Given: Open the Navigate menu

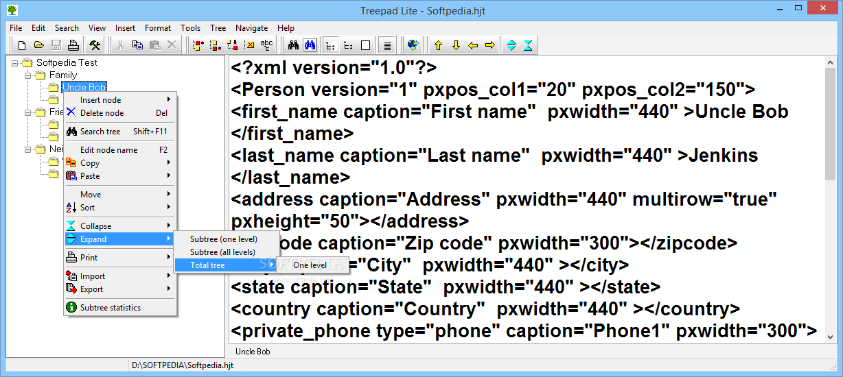Looking at the screenshot, I should click(x=251, y=28).
